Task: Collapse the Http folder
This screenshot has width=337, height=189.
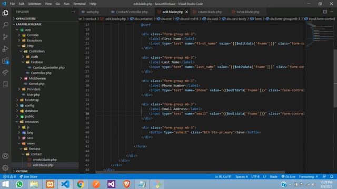Action: pyautogui.click(x=30, y=46)
